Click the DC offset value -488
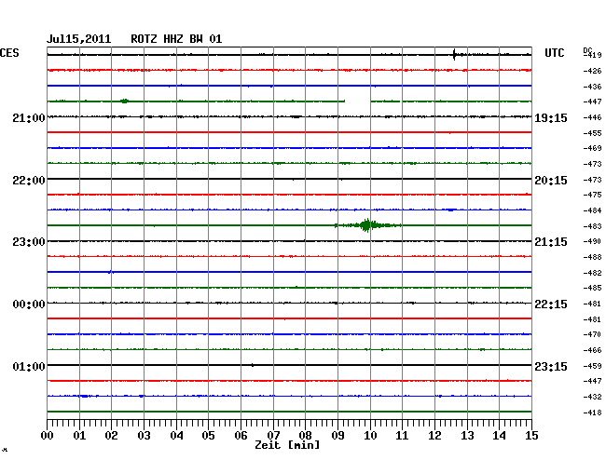The width and height of the screenshot is (606, 460). pyautogui.click(x=592, y=257)
